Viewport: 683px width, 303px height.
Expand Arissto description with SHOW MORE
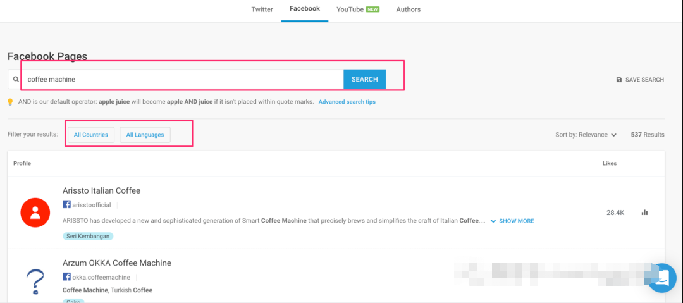pyautogui.click(x=512, y=221)
